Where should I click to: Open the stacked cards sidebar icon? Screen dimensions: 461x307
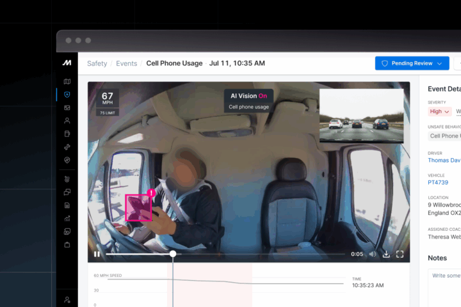[x=67, y=232]
